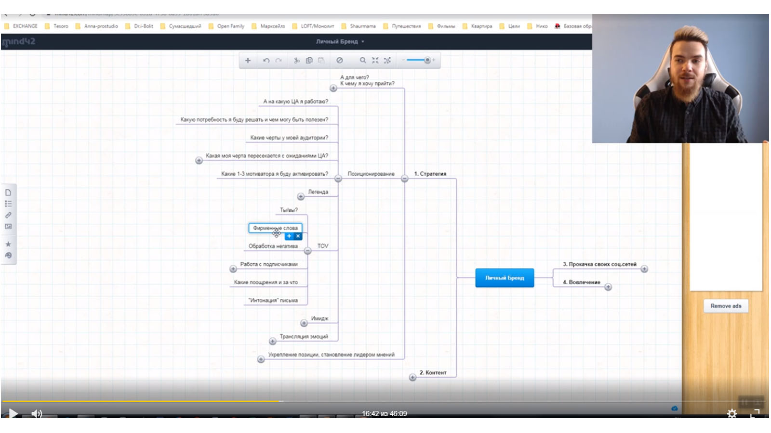771x433 pixels.
Task: Expand the '4. Вовлечение' node
Action: pyautogui.click(x=608, y=287)
